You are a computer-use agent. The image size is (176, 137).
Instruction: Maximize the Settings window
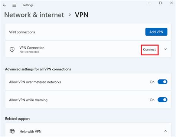click(x=160, y=3)
